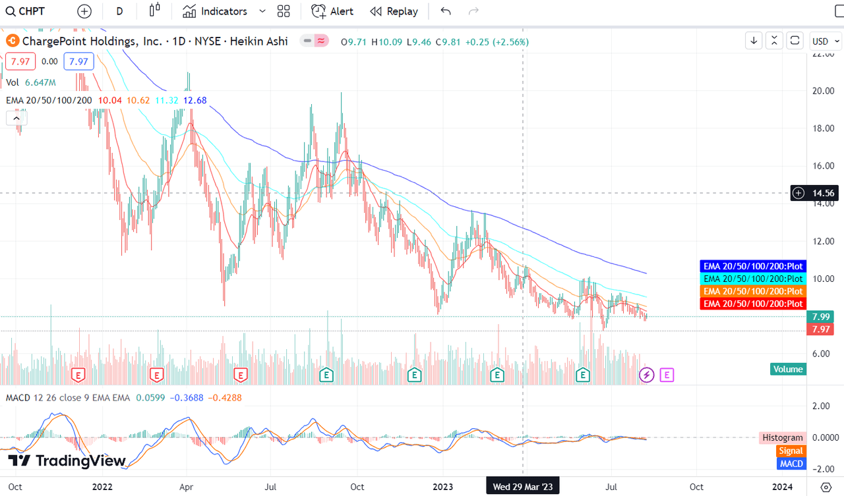The image size is (844, 496).
Task: Click red earnings marker nearest the 2022 label
Action: [79, 375]
